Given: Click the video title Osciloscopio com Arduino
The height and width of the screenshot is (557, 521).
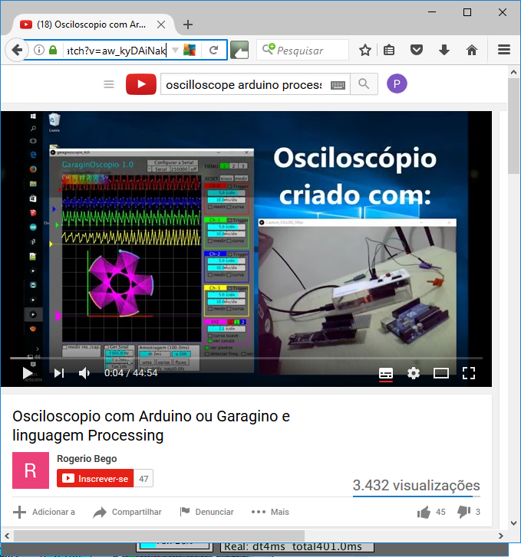Looking at the screenshot, I should pyautogui.click(x=151, y=425).
